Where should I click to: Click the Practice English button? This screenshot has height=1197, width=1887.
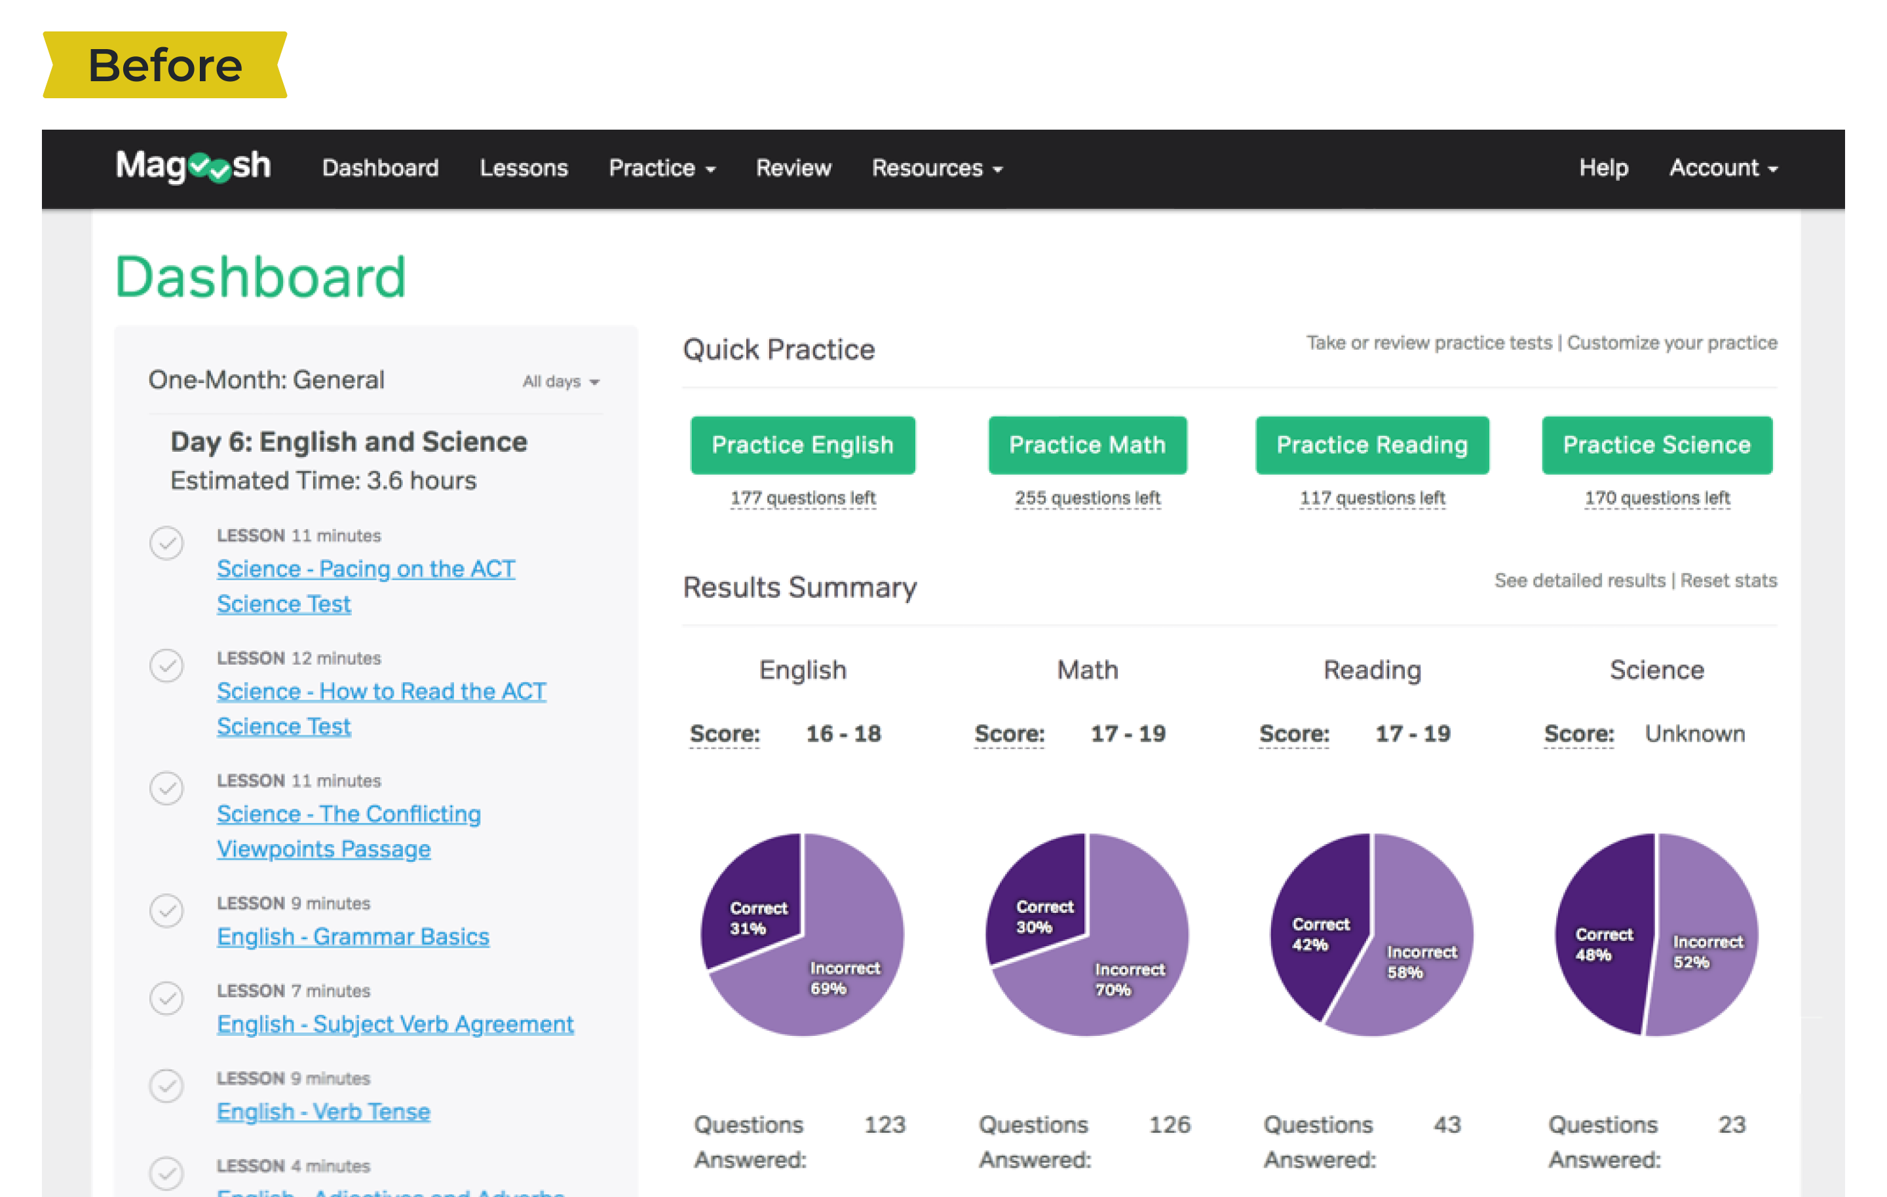tap(803, 445)
